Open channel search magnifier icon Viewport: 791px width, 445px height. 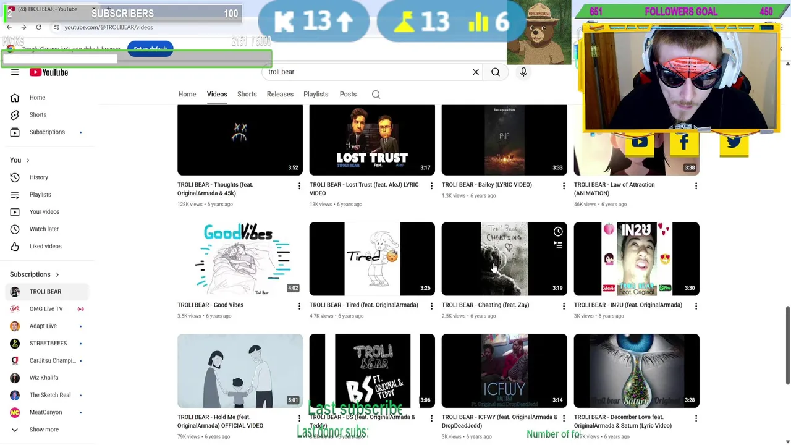(376, 95)
